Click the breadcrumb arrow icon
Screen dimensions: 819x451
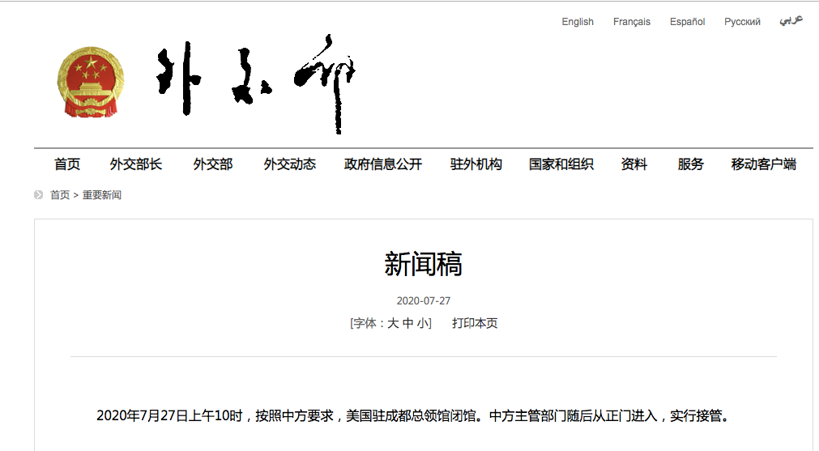[39, 195]
